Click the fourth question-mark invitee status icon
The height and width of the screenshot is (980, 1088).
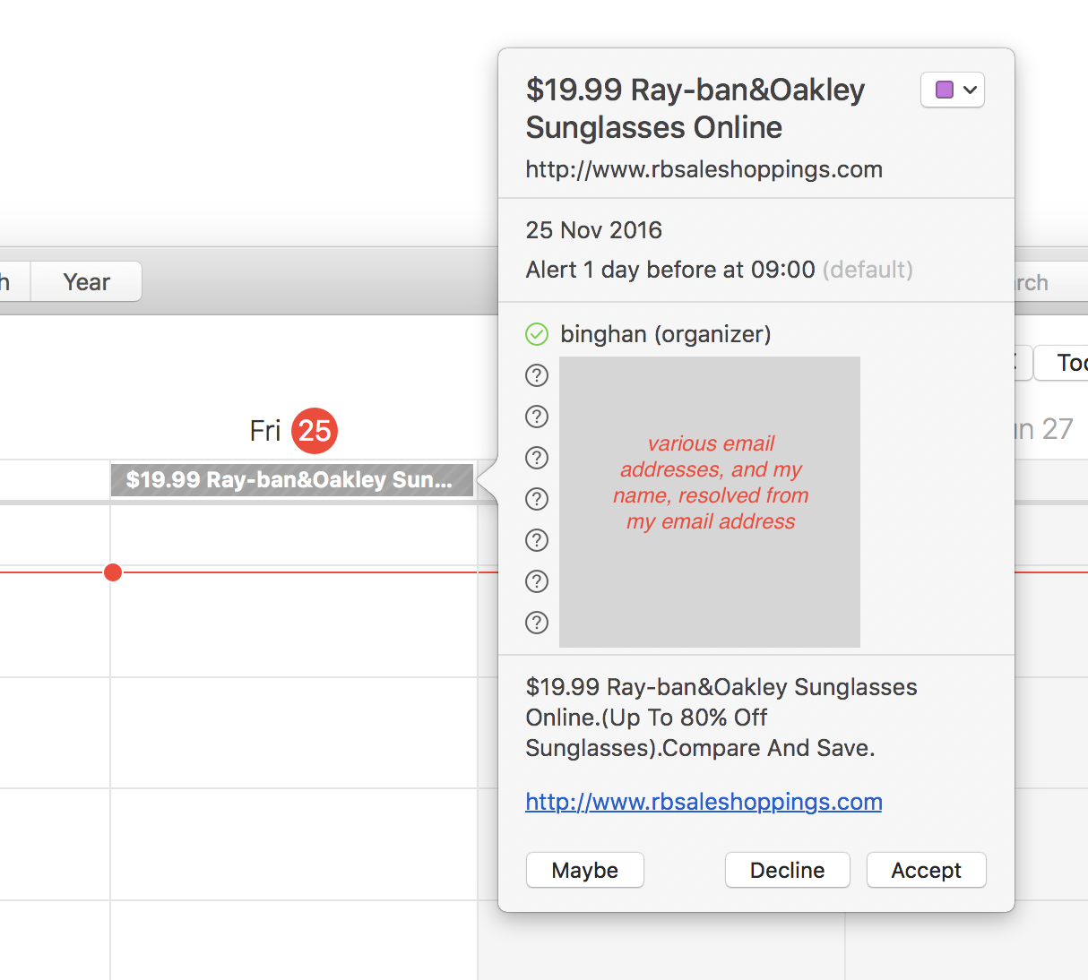pyautogui.click(x=537, y=499)
